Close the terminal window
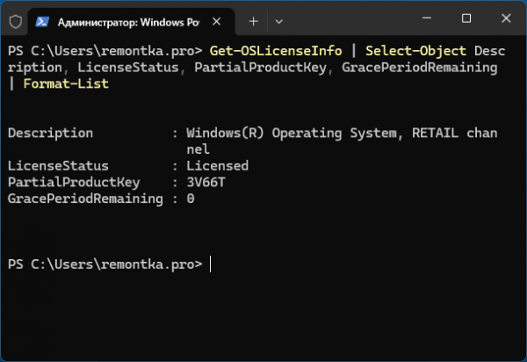The image size is (527, 362). (506, 18)
